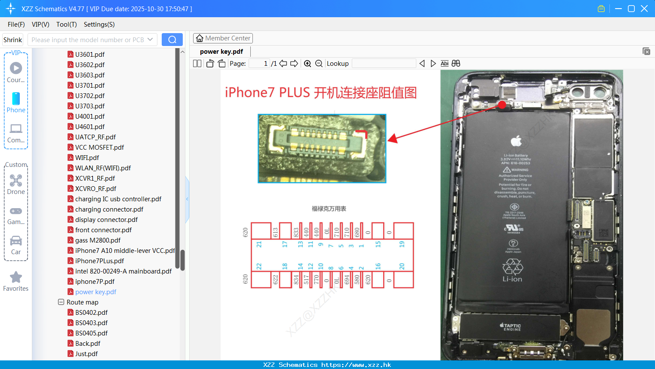Zoom in on the PDF
Image resolution: width=655 pixels, height=369 pixels.
pyautogui.click(x=308, y=63)
